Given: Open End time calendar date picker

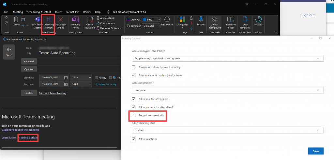Looking at the screenshot, I should pos(66,84).
